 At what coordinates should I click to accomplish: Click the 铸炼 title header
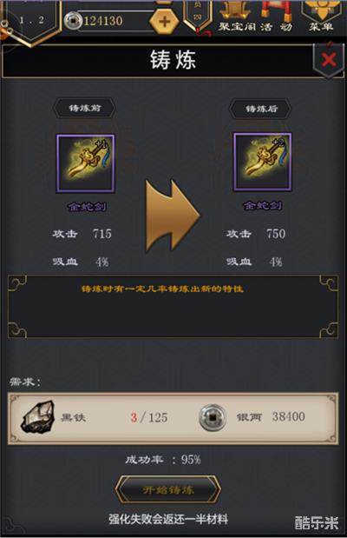point(173,60)
